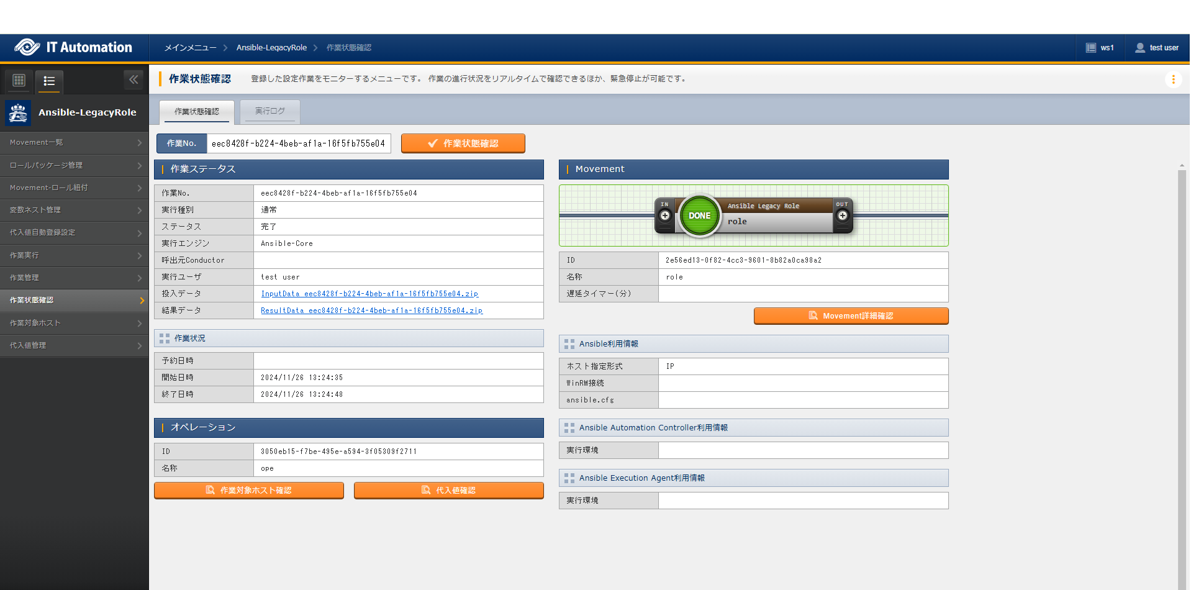The height and width of the screenshot is (590, 1191).
Task: Click the OUT plus connector on node
Action: pos(842,216)
